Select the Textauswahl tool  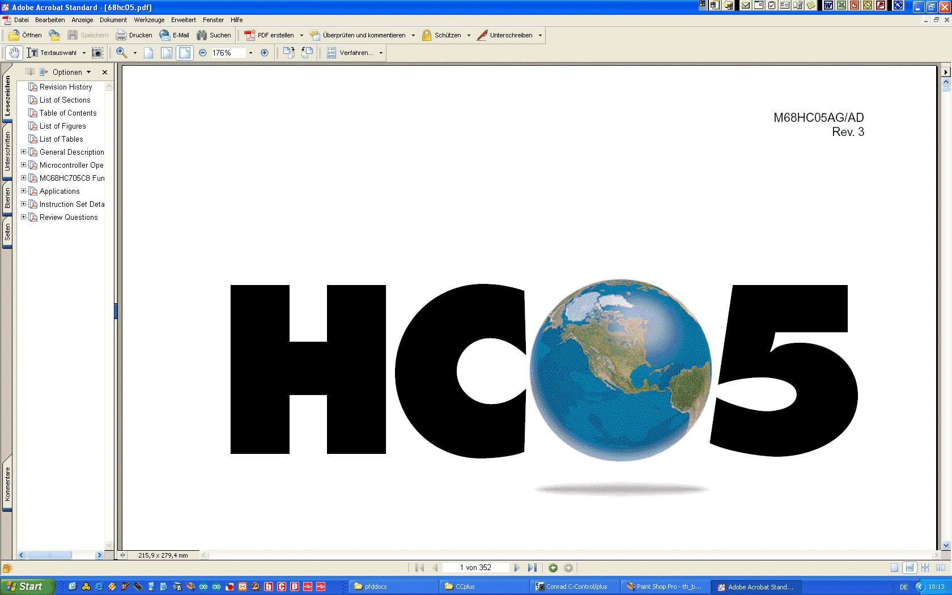(x=53, y=53)
